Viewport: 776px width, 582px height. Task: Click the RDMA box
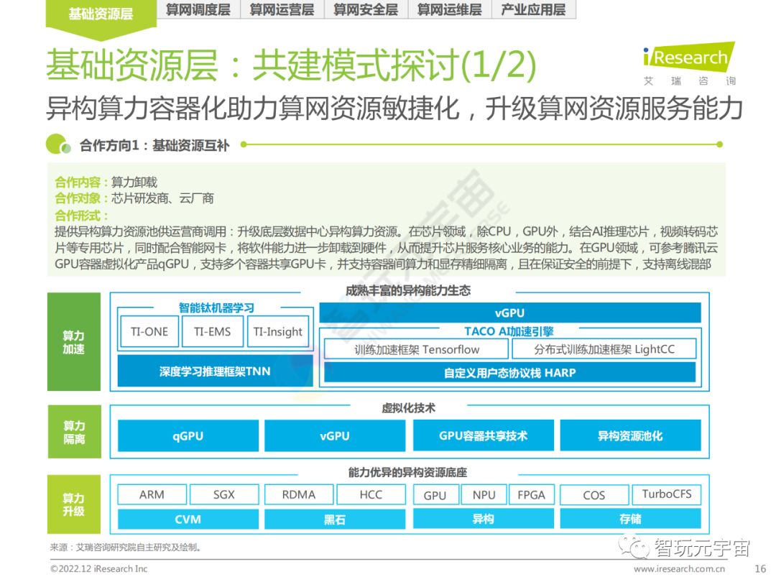coord(299,494)
